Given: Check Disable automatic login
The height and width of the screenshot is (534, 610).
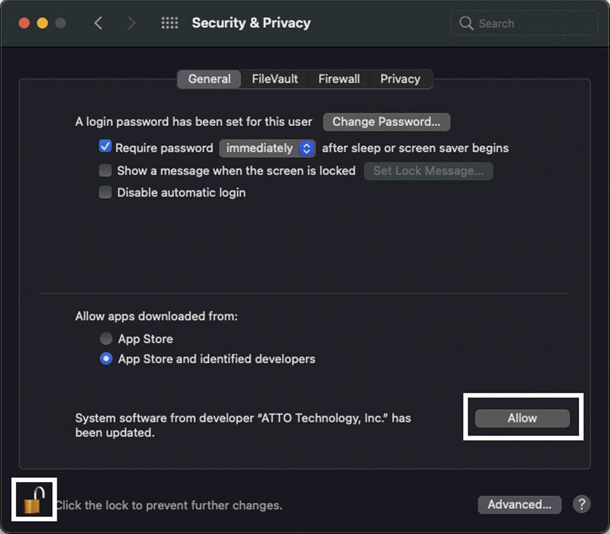Looking at the screenshot, I should [105, 192].
